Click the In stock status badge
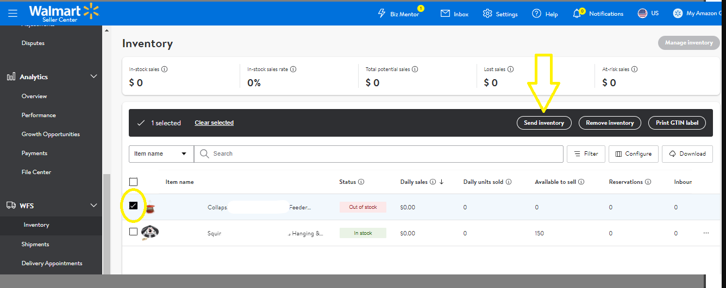Screen dimensions: 726x288 [363, 233]
